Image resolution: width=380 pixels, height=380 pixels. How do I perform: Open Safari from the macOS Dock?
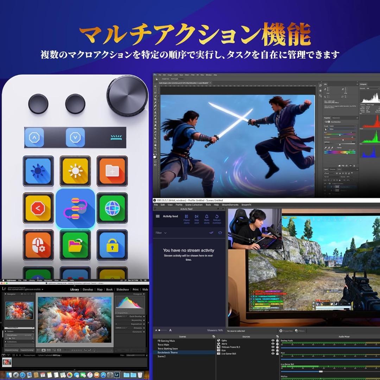(x=23, y=375)
